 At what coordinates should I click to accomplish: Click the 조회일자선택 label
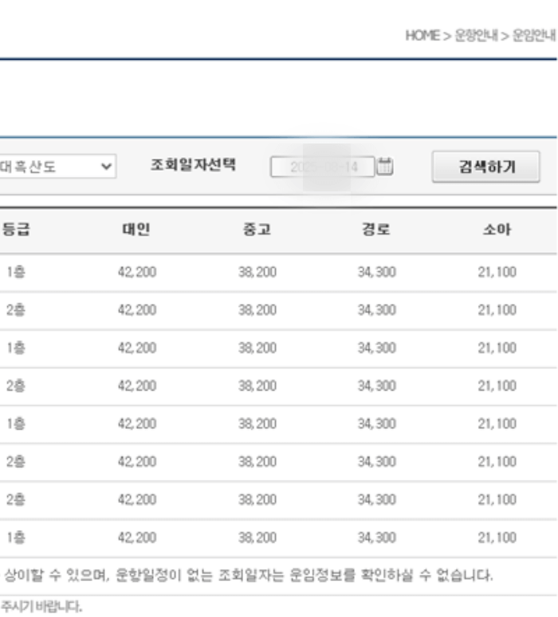[x=193, y=164]
